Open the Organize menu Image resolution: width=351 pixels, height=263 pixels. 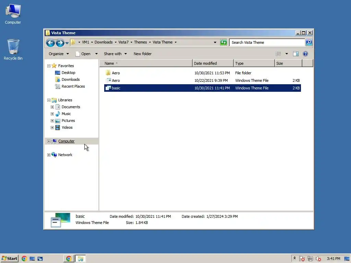coord(59,54)
